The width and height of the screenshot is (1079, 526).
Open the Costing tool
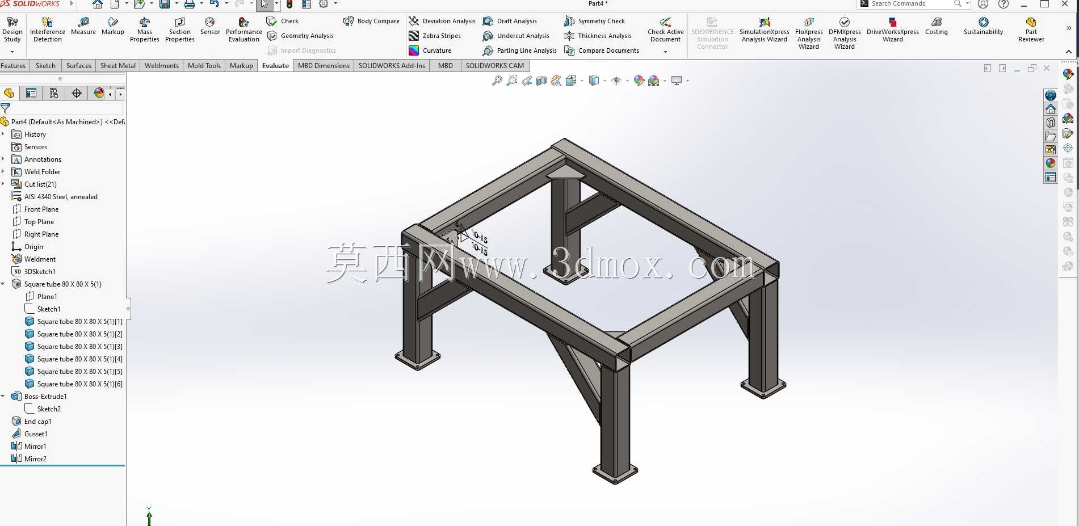[x=937, y=27]
